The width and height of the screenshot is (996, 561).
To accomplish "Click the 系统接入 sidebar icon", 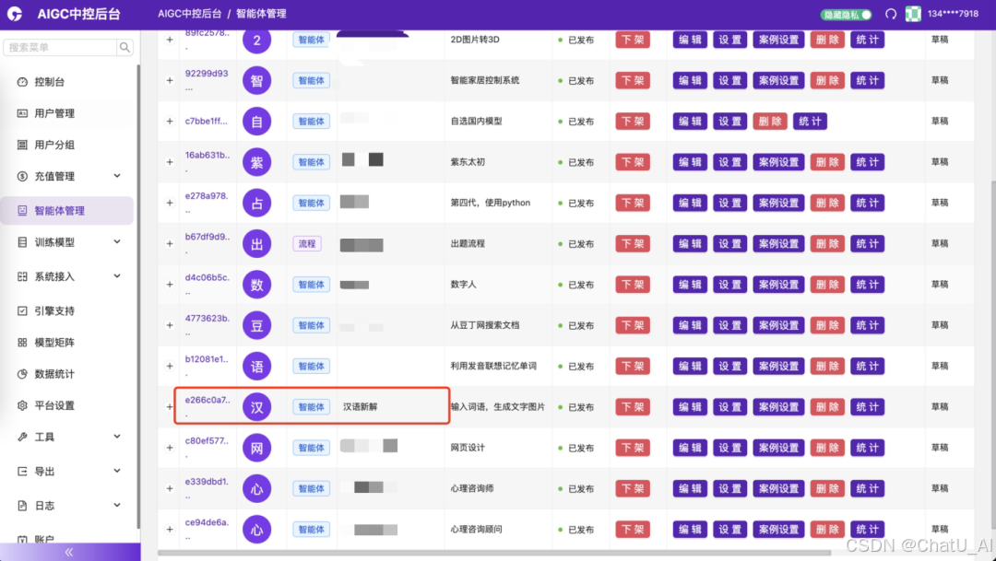I will [x=22, y=276].
